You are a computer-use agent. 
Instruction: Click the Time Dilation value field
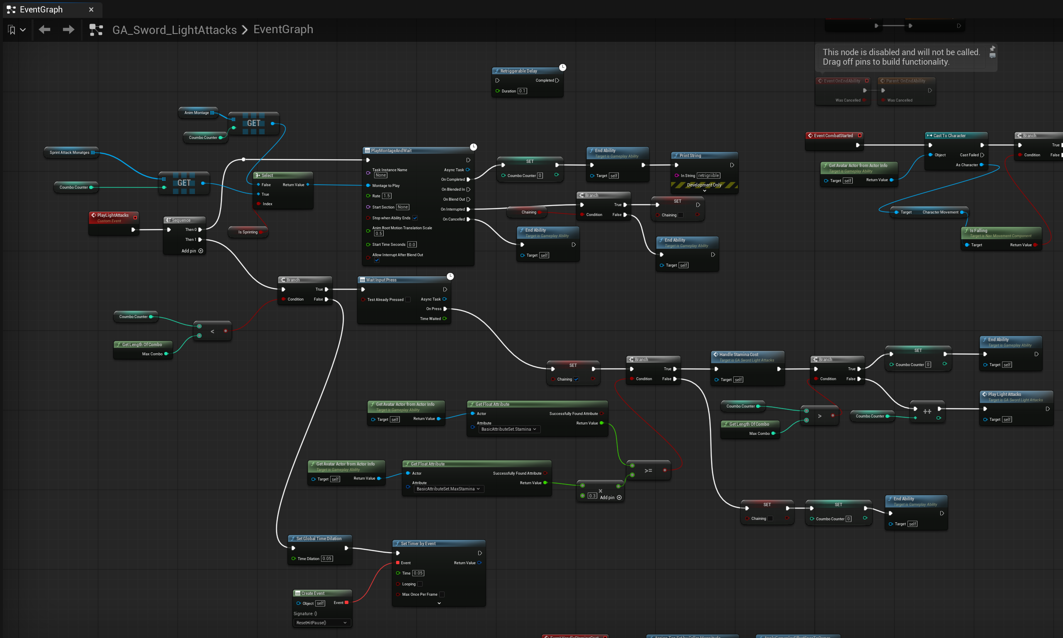(327, 558)
